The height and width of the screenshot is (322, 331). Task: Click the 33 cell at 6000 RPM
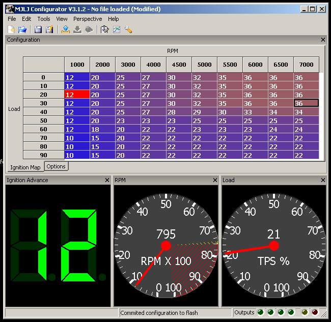[x=255, y=112]
